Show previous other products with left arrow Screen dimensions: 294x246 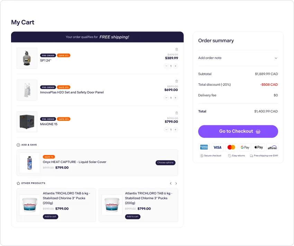171,183
